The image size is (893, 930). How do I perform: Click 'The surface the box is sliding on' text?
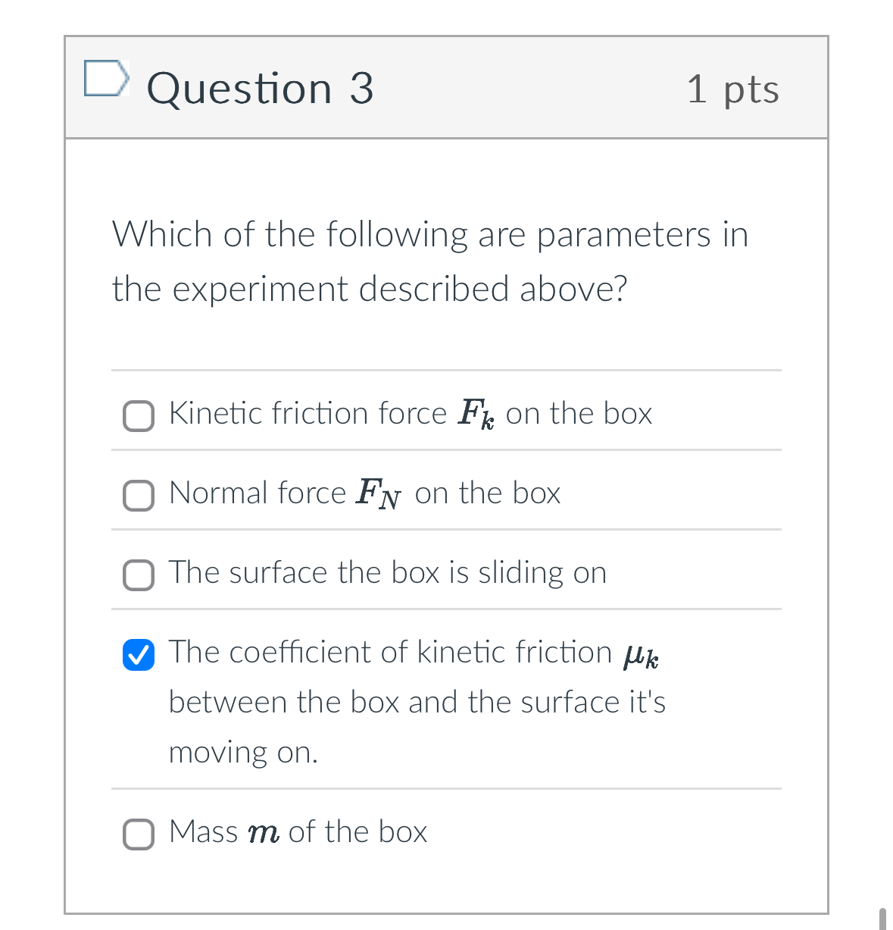coord(387,573)
